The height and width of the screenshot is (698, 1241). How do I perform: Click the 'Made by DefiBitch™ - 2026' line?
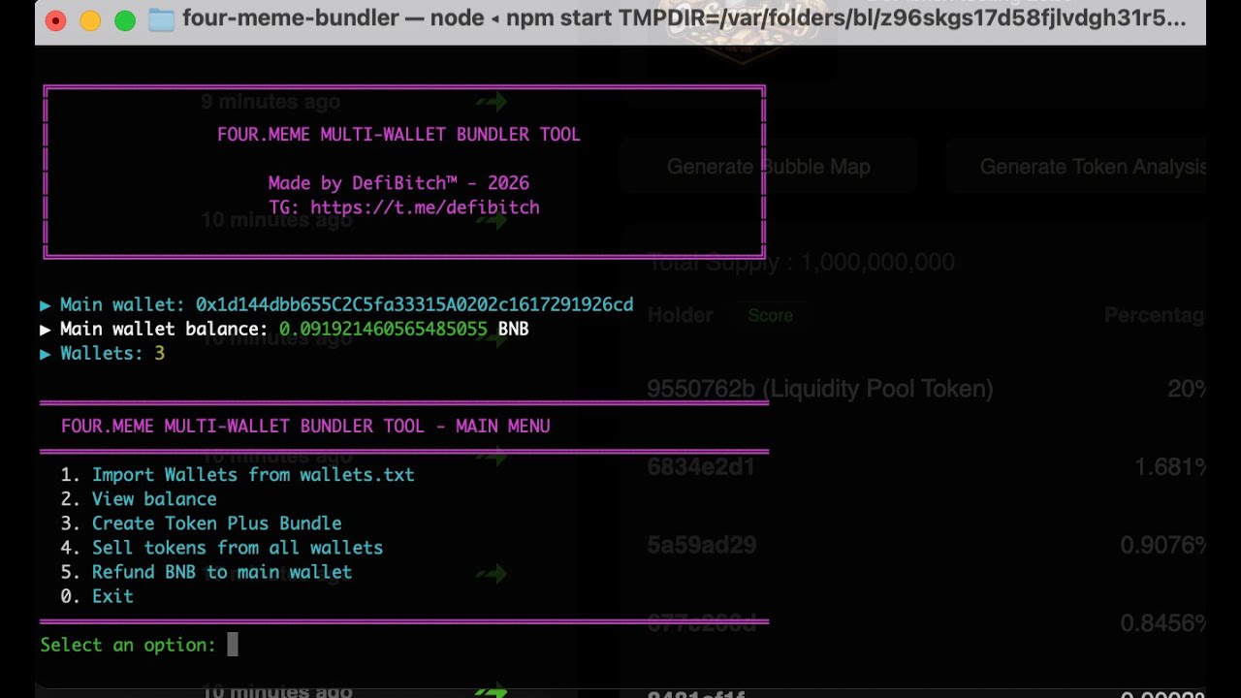tap(398, 182)
